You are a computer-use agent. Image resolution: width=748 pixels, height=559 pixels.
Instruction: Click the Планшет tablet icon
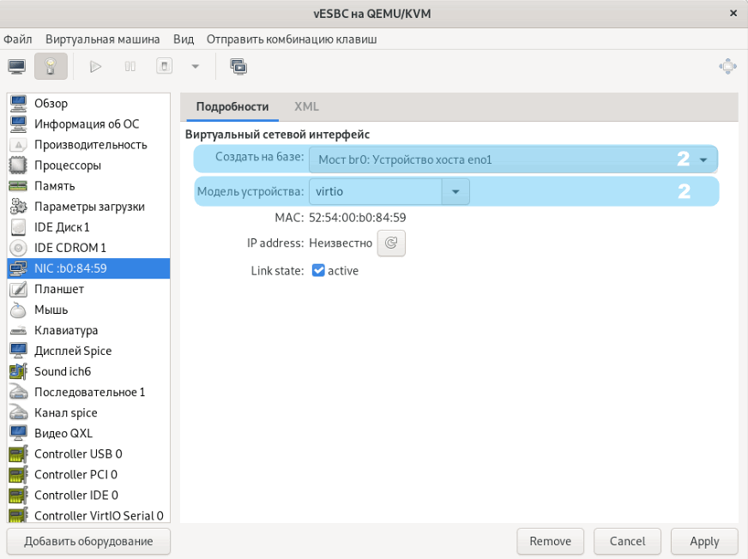click(18, 289)
